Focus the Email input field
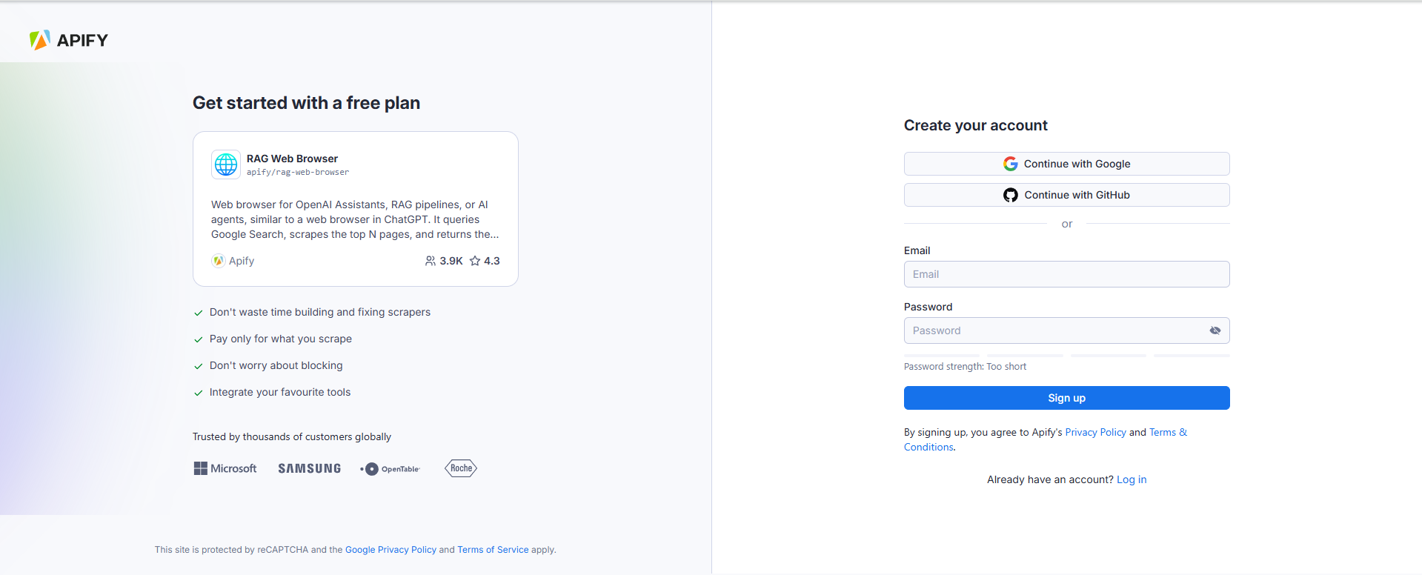This screenshot has width=1422, height=575. (1066, 274)
